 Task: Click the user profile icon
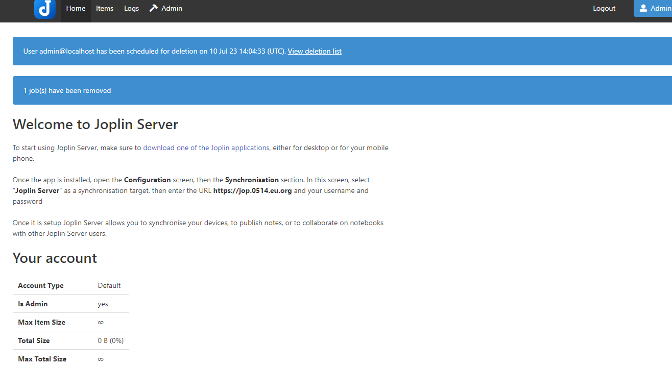tap(643, 8)
